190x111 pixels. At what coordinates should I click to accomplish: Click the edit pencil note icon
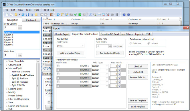[67, 15]
